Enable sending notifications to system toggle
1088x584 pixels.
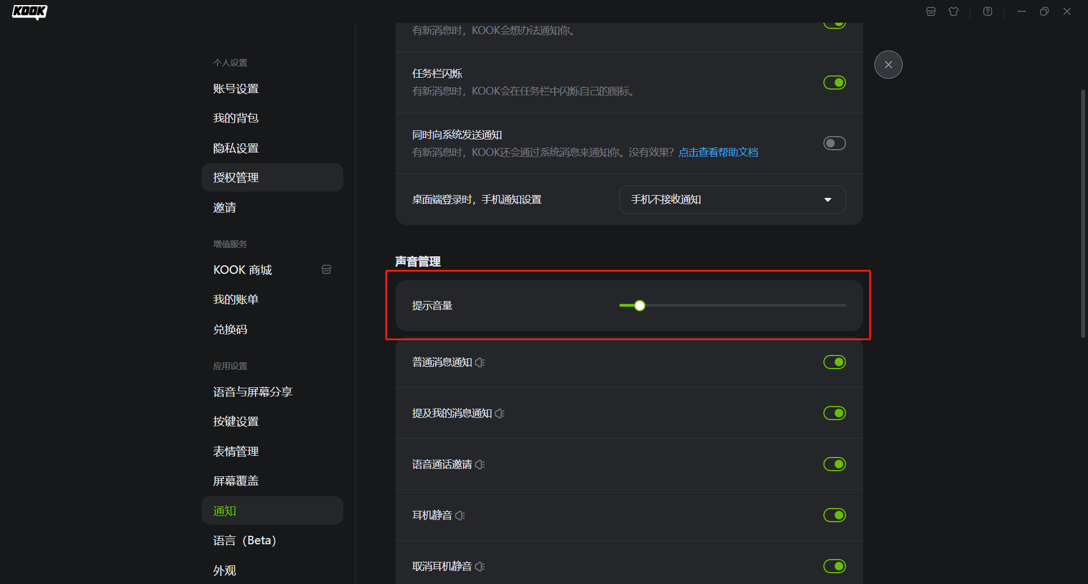[834, 143]
